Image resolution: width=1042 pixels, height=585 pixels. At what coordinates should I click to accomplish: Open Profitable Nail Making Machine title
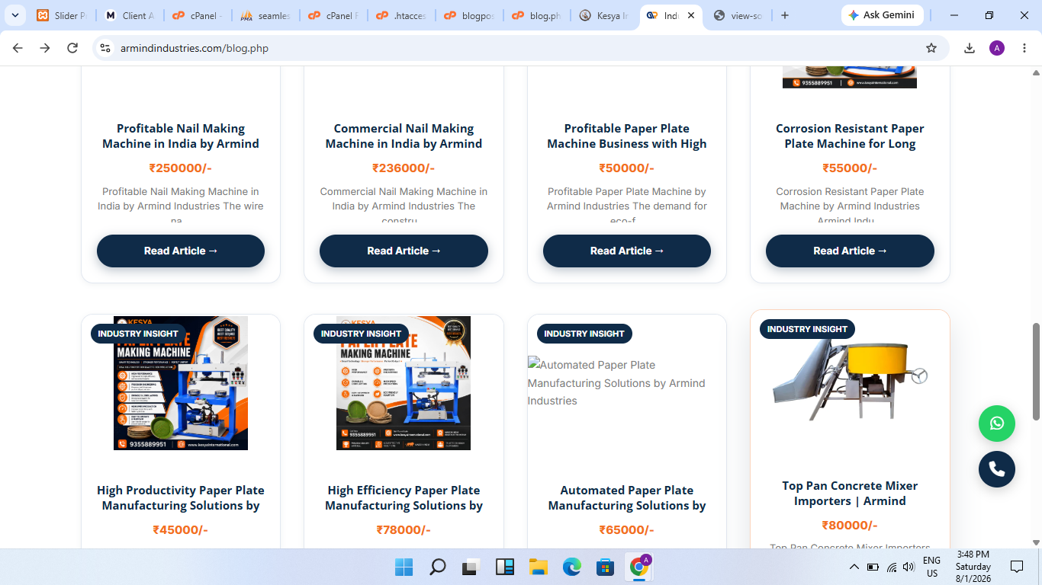[181, 136]
